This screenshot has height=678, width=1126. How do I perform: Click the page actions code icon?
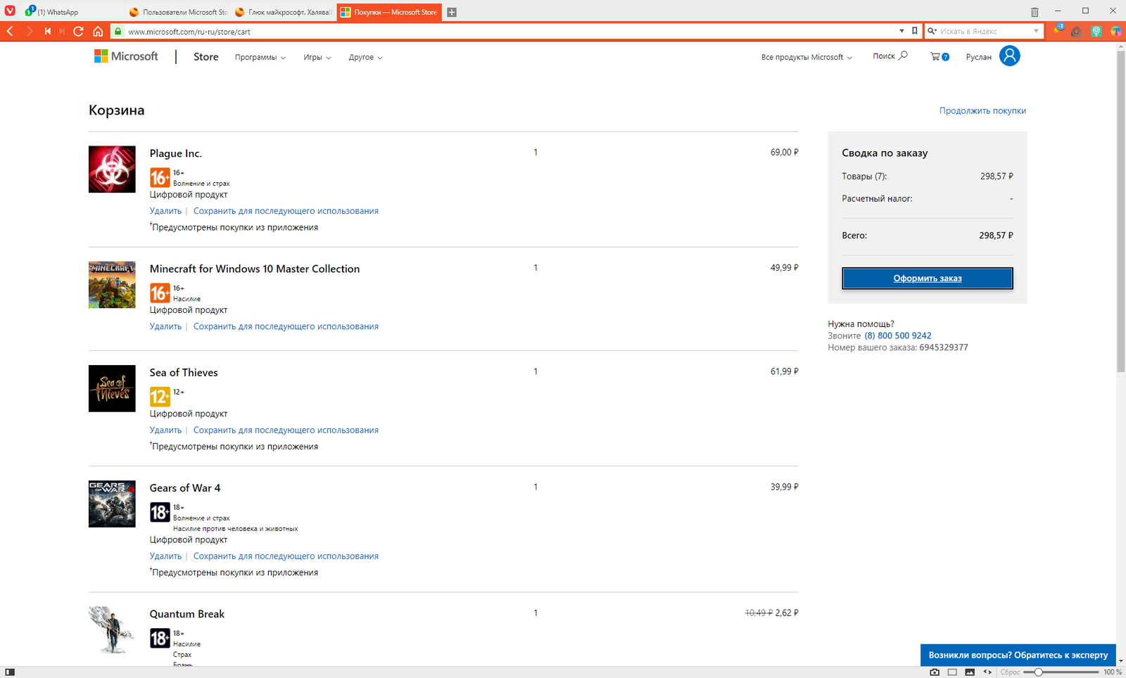click(x=987, y=672)
